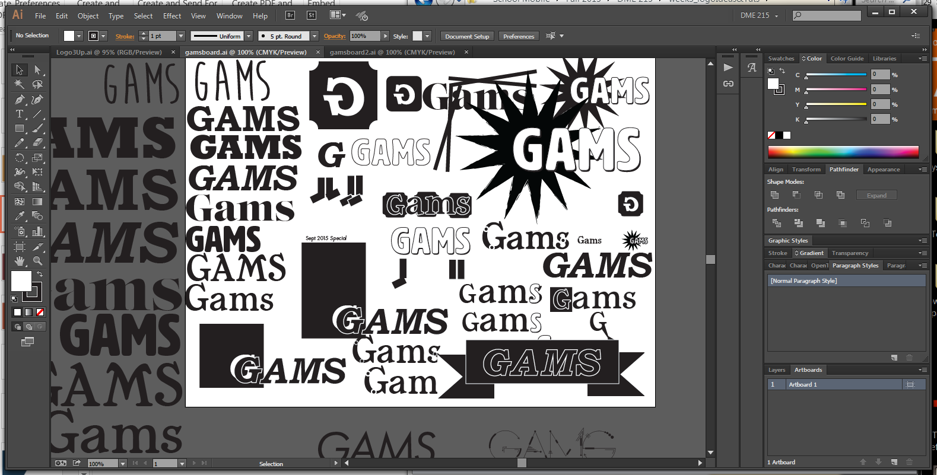Open Adobe Bridge with the Br icon

(x=290, y=15)
